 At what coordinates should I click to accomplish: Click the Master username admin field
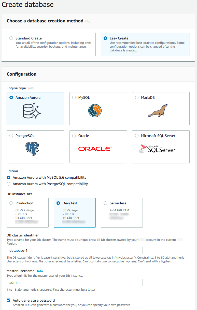tap(75, 283)
